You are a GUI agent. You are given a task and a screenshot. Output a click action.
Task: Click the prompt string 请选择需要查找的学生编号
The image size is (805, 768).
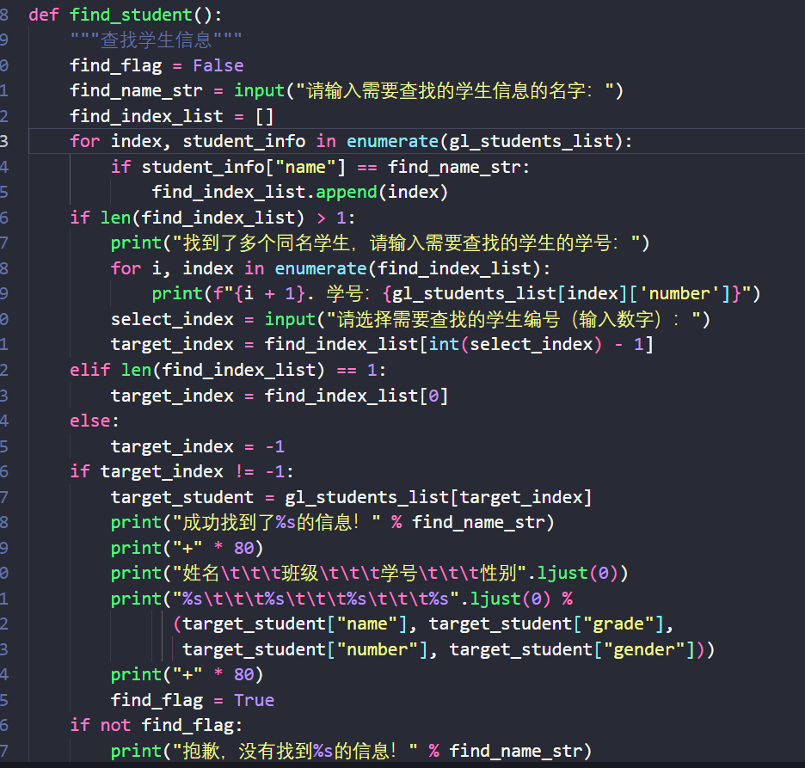(513, 320)
